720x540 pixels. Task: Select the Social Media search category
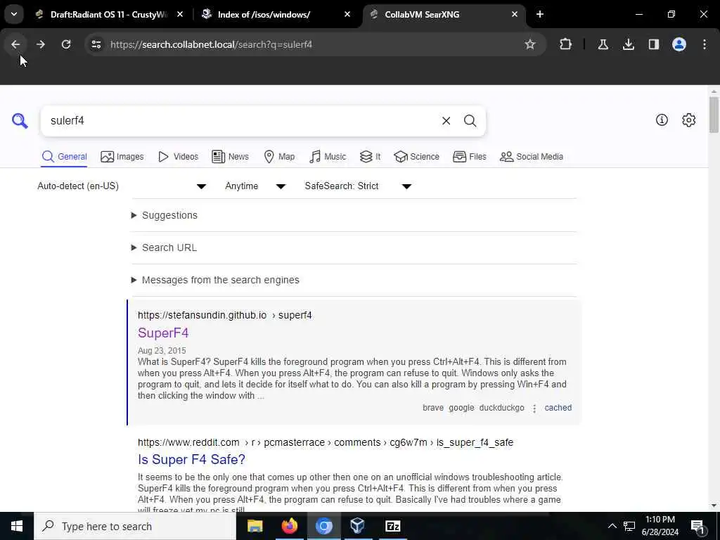tap(532, 157)
